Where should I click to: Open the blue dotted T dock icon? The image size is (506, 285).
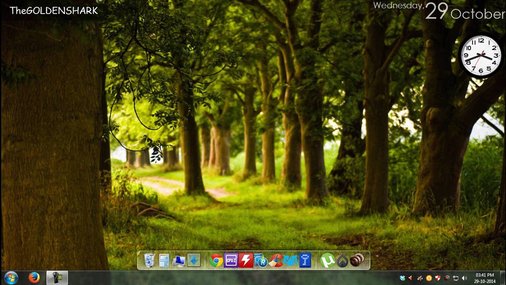[x=305, y=260]
